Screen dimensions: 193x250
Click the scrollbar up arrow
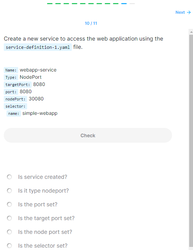tap(191, 32)
